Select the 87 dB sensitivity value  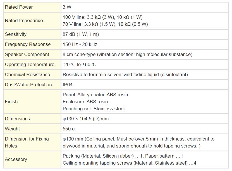pyautogui.click(x=81, y=34)
